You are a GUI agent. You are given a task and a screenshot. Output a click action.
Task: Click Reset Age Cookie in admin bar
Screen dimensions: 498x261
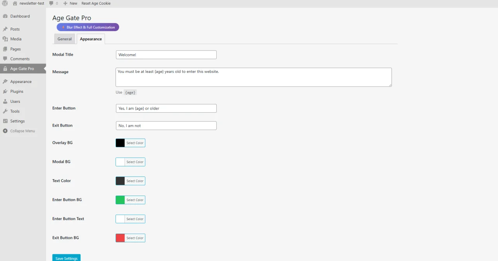point(96,3)
